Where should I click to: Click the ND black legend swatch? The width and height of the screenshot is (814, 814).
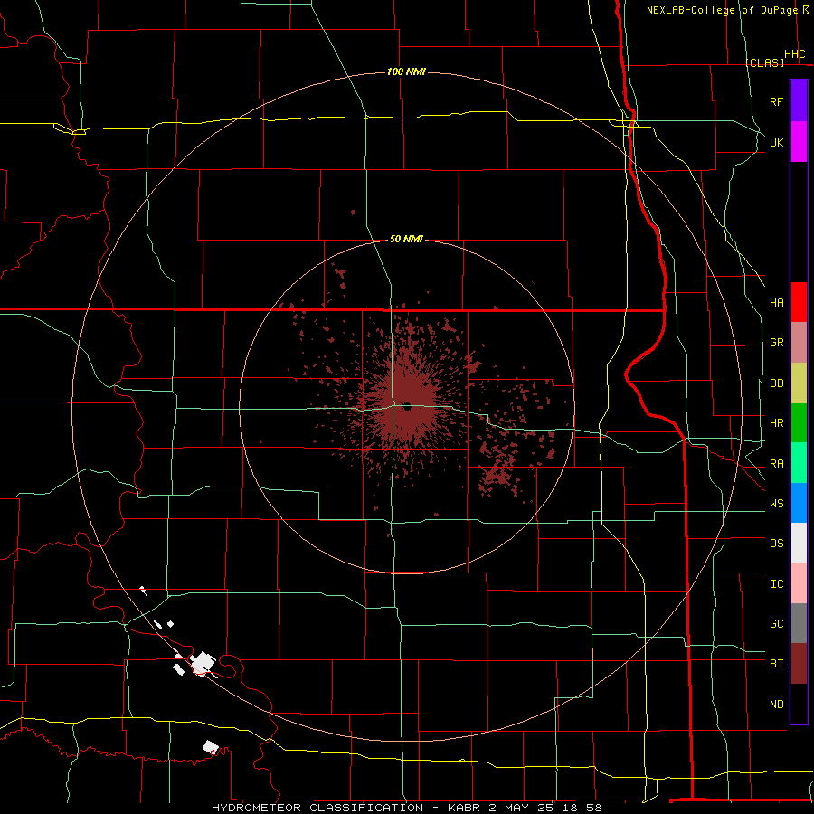pos(799,704)
